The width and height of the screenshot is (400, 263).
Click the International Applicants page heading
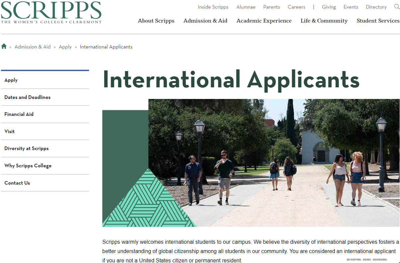coord(231,80)
